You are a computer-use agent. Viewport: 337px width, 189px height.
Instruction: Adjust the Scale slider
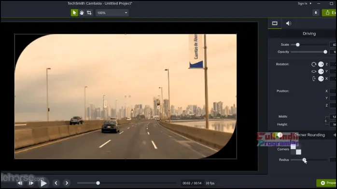pos(298,45)
